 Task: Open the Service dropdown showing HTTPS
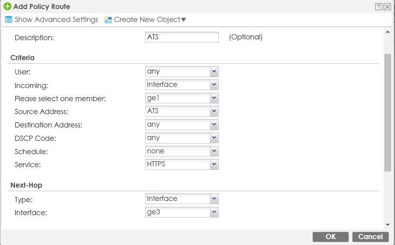pos(214,164)
